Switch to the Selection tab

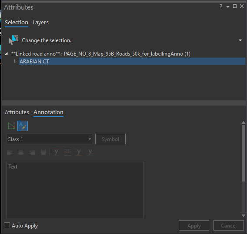tap(17, 23)
